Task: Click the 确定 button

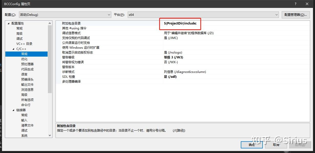Action: click(x=251, y=145)
